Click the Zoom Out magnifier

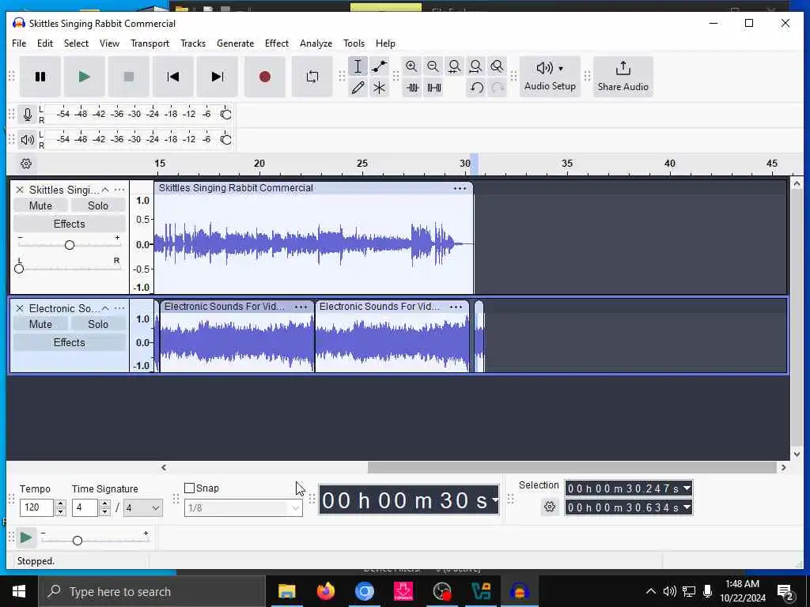pos(433,66)
